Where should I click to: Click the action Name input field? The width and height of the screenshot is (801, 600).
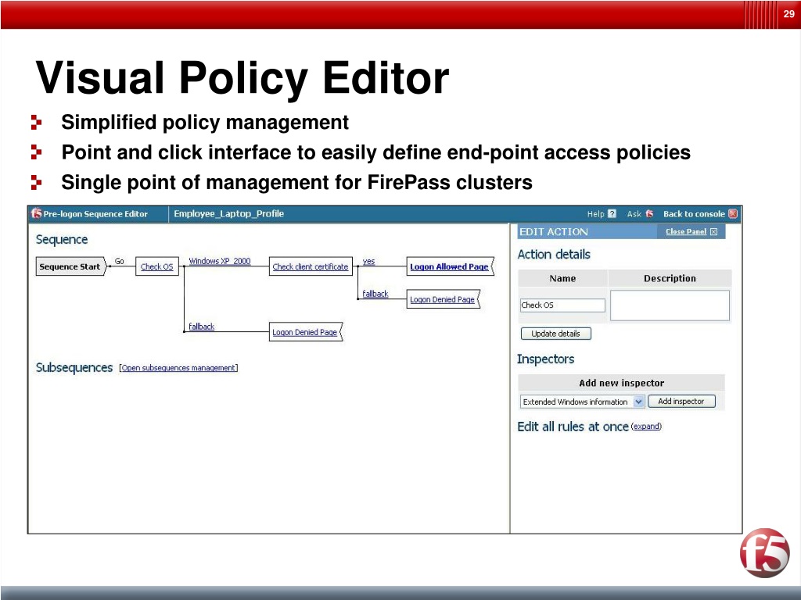coord(562,305)
